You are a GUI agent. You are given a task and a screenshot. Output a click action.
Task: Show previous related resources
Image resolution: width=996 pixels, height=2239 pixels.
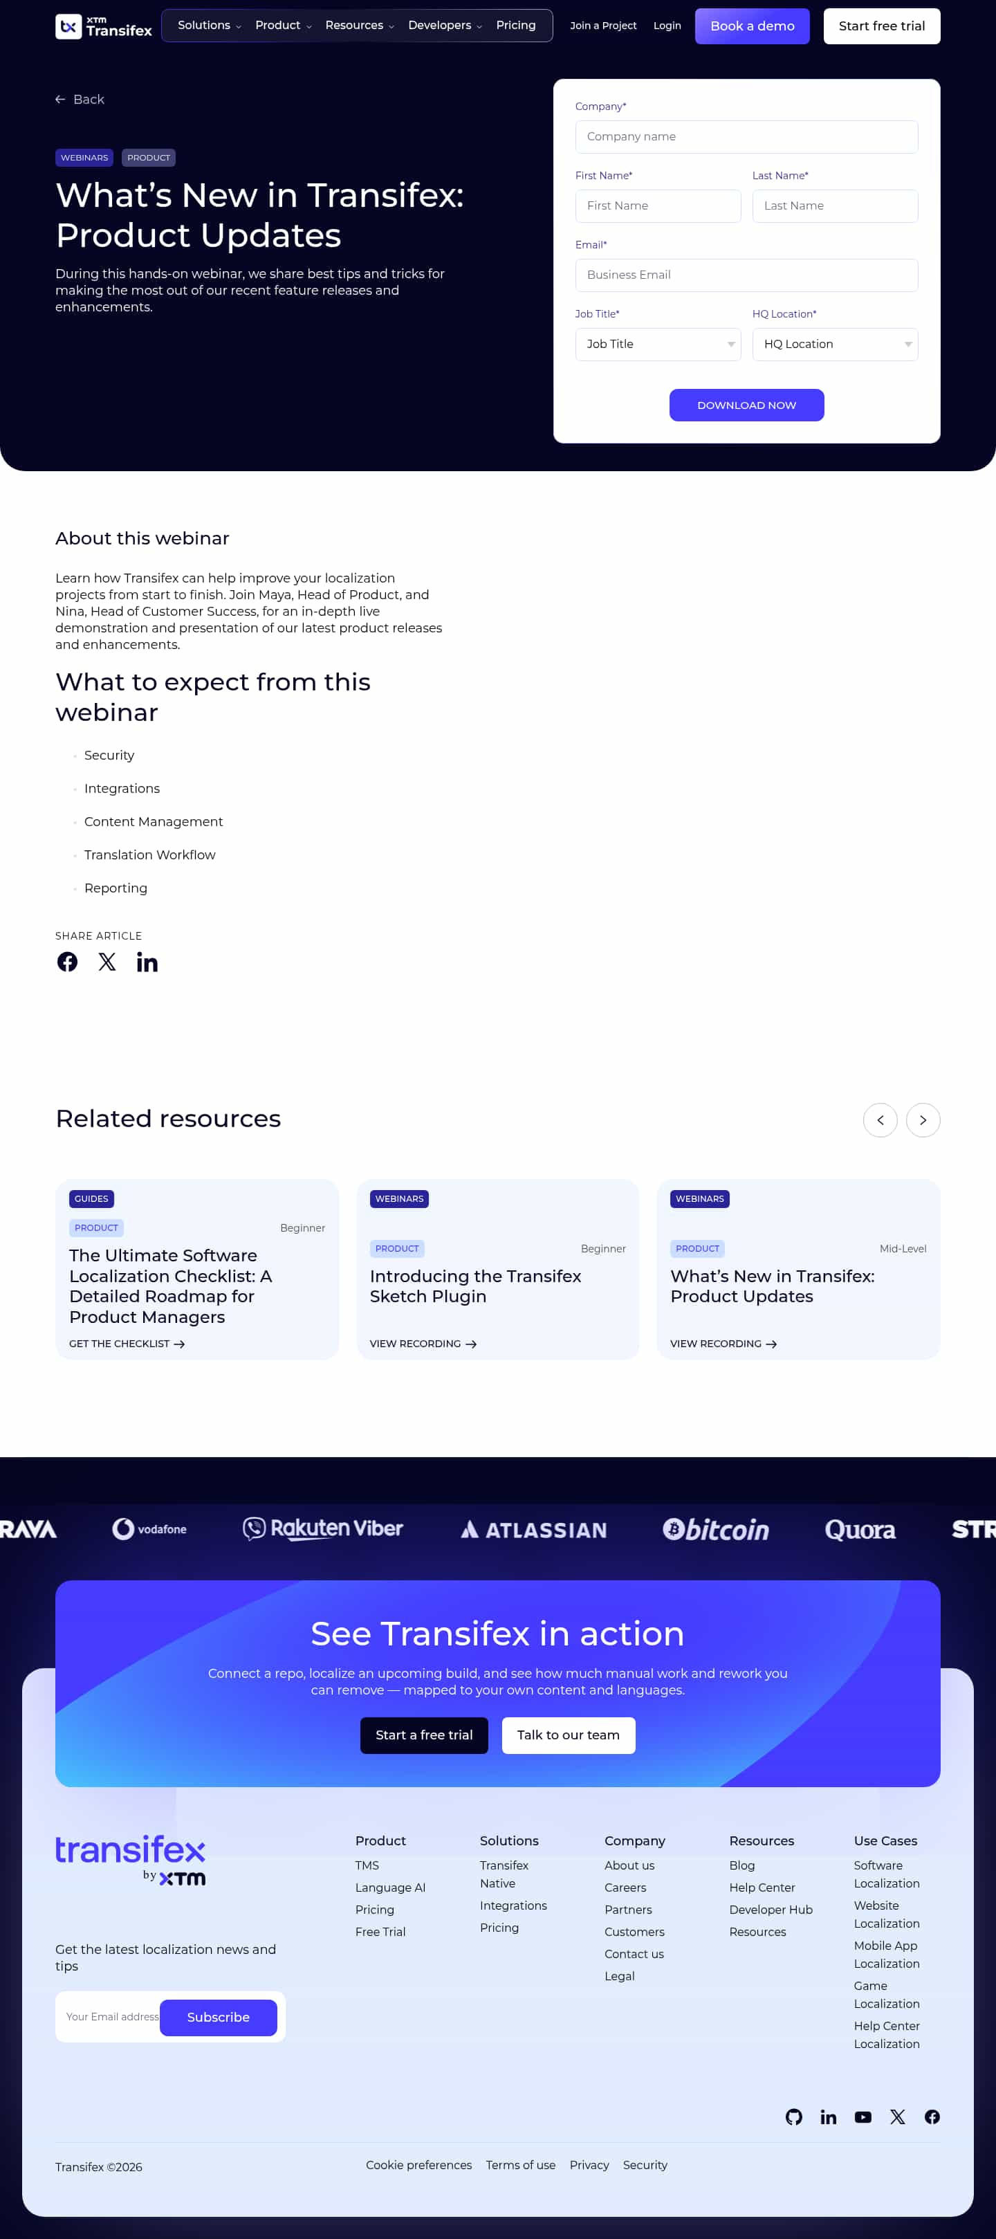(880, 1119)
